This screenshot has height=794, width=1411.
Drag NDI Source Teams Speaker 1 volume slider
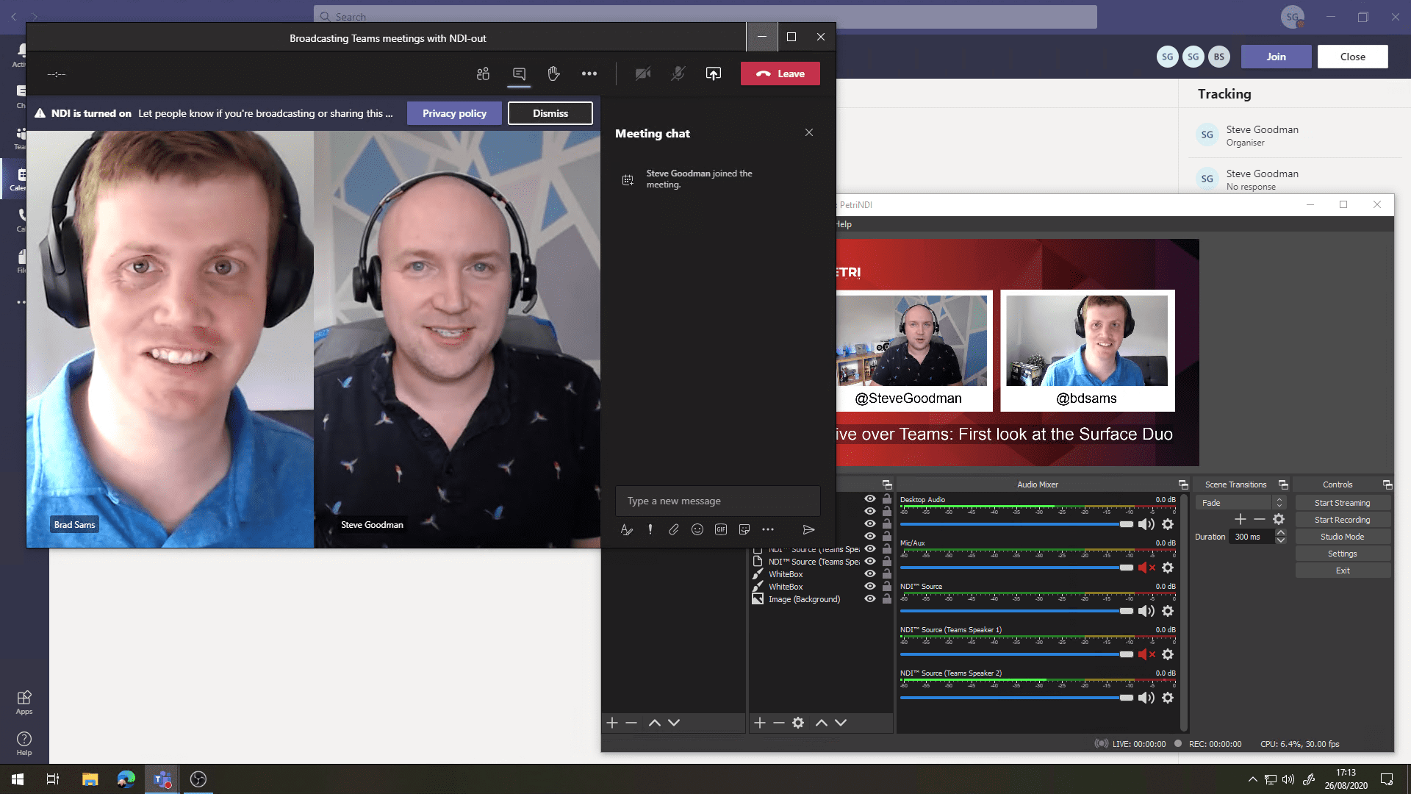1126,654
